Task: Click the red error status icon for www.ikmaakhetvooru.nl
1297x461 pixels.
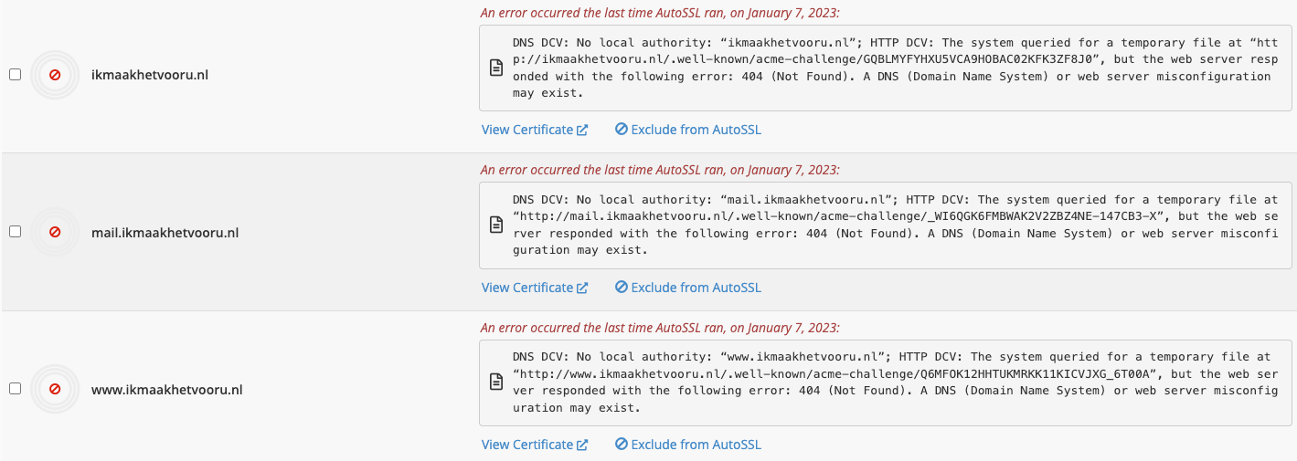Action: pyautogui.click(x=55, y=390)
